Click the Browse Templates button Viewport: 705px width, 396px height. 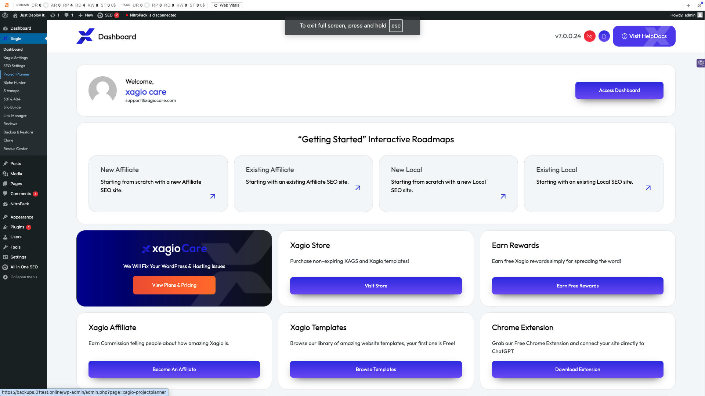click(376, 369)
